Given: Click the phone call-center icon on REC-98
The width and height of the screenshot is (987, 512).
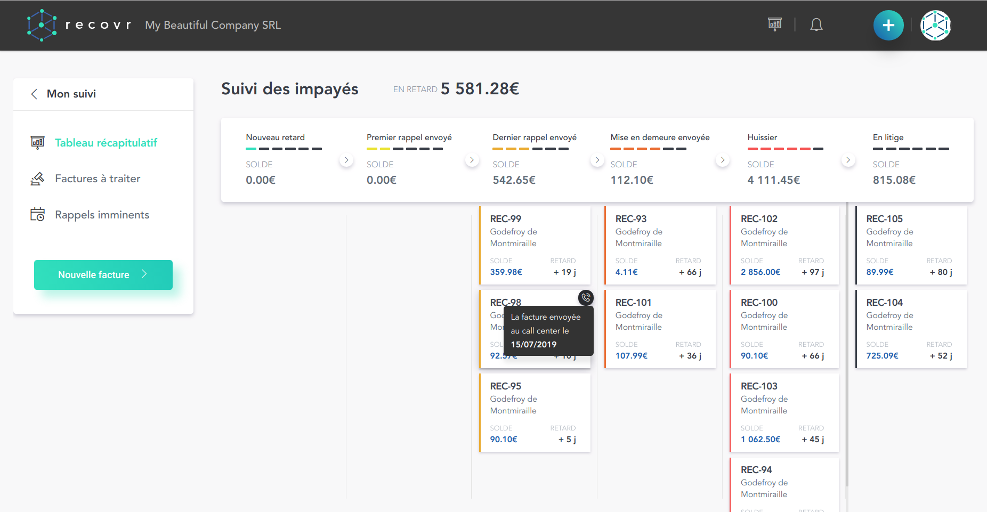Looking at the screenshot, I should click(x=586, y=297).
